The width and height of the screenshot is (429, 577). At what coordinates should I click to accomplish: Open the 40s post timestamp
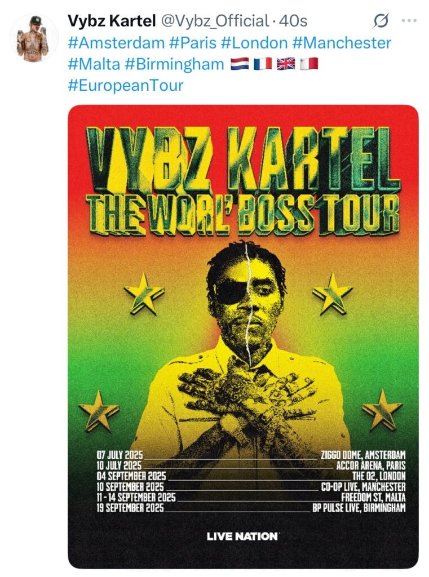click(293, 21)
